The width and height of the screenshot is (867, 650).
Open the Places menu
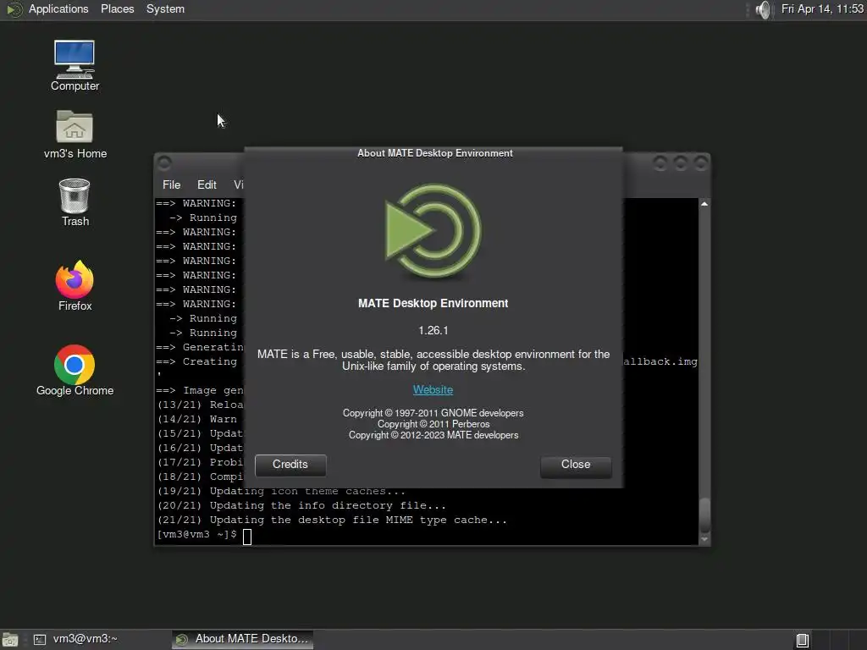point(117,8)
